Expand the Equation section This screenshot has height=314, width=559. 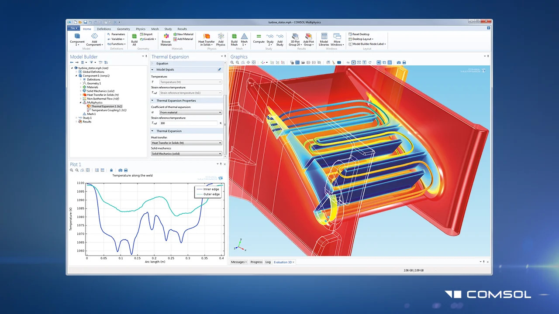162,64
